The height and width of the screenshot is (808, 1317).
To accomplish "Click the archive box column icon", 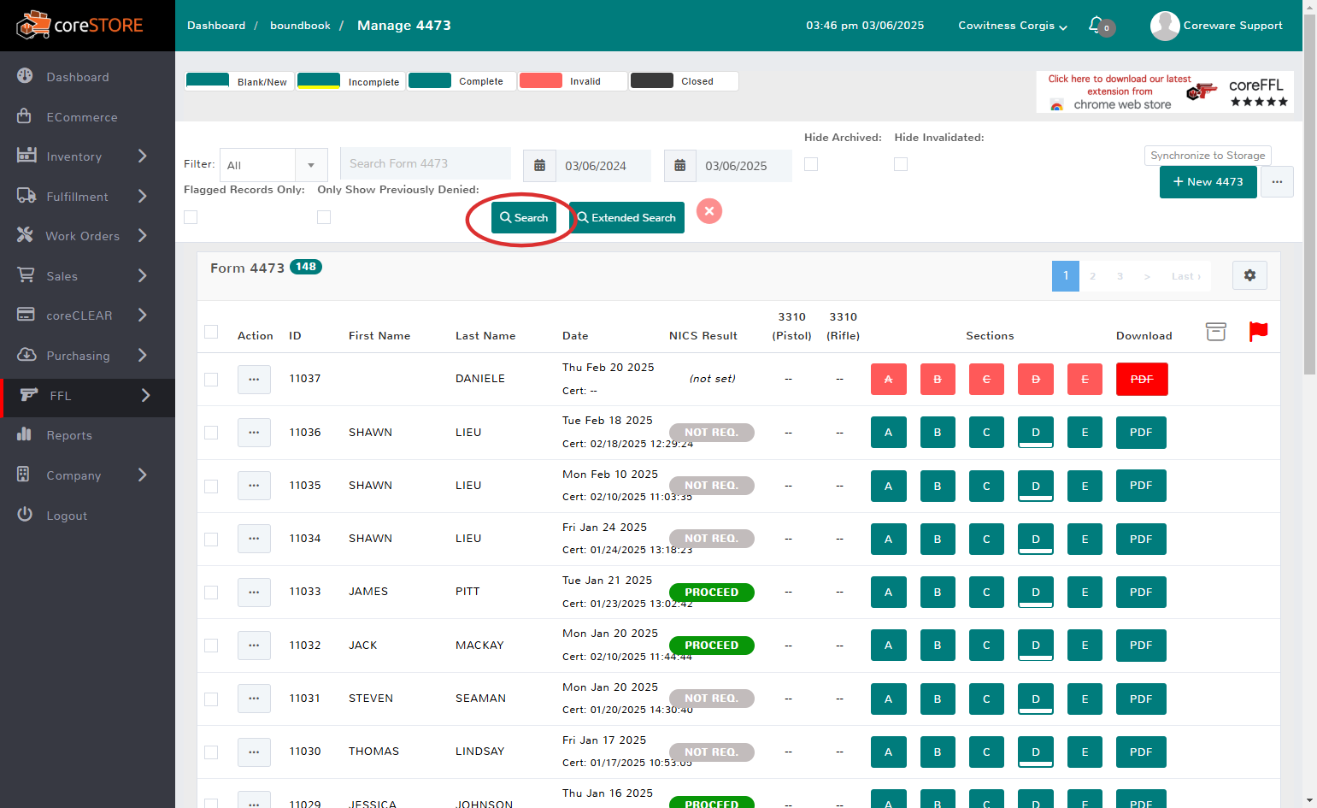I will [1215, 332].
